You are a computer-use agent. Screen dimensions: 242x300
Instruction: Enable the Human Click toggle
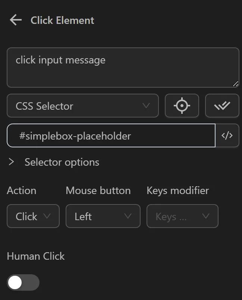23,282
